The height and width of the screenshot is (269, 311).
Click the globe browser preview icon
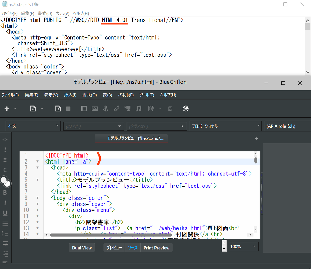click(186, 109)
